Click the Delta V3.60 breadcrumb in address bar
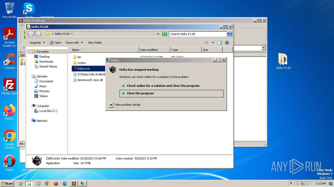 62,34
